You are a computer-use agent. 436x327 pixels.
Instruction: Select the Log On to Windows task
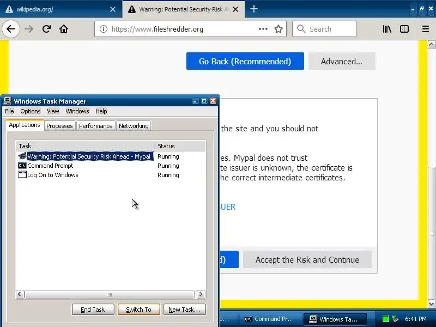(x=53, y=175)
